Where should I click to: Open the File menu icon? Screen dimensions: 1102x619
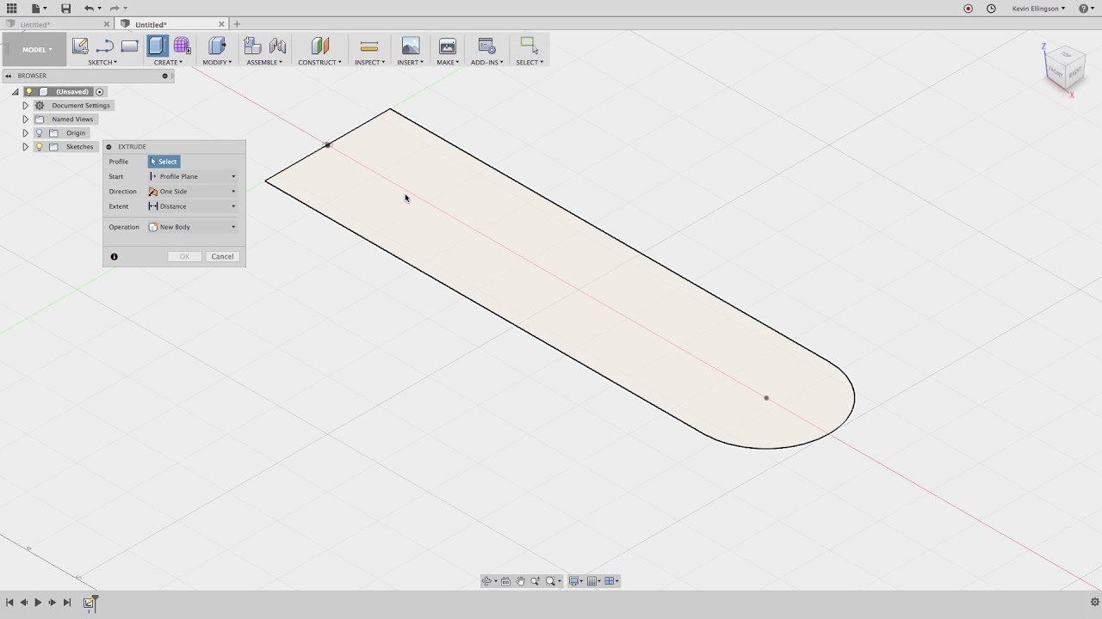(x=38, y=8)
